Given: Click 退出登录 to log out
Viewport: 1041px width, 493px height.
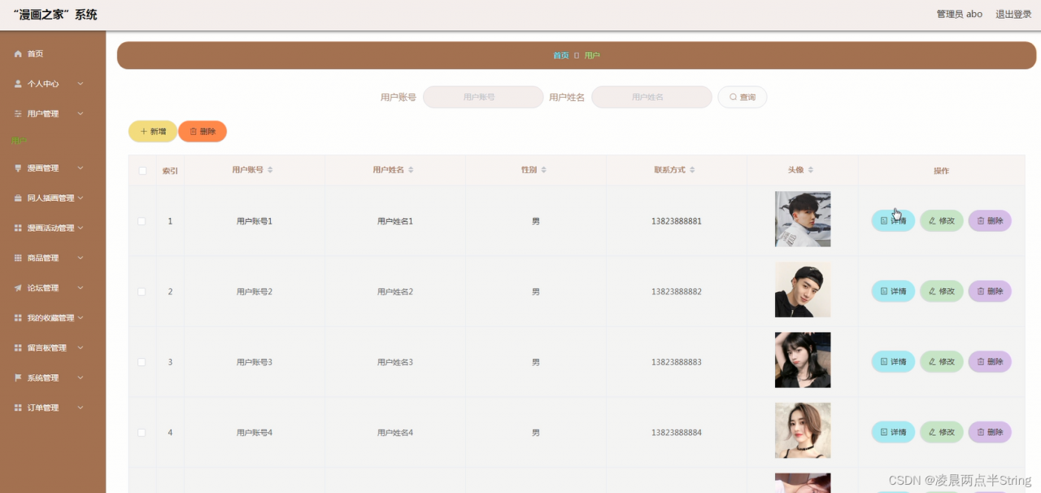Looking at the screenshot, I should pos(1013,14).
